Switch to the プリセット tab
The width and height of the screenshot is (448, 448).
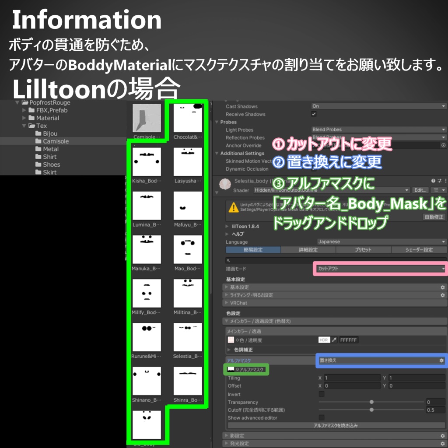(x=363, y=249)
